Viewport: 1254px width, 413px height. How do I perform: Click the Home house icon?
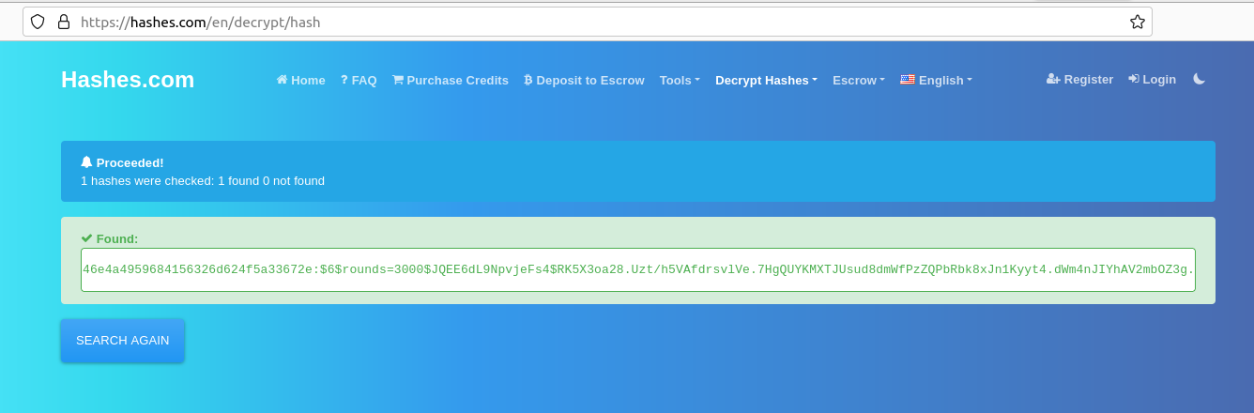[282, 80]
